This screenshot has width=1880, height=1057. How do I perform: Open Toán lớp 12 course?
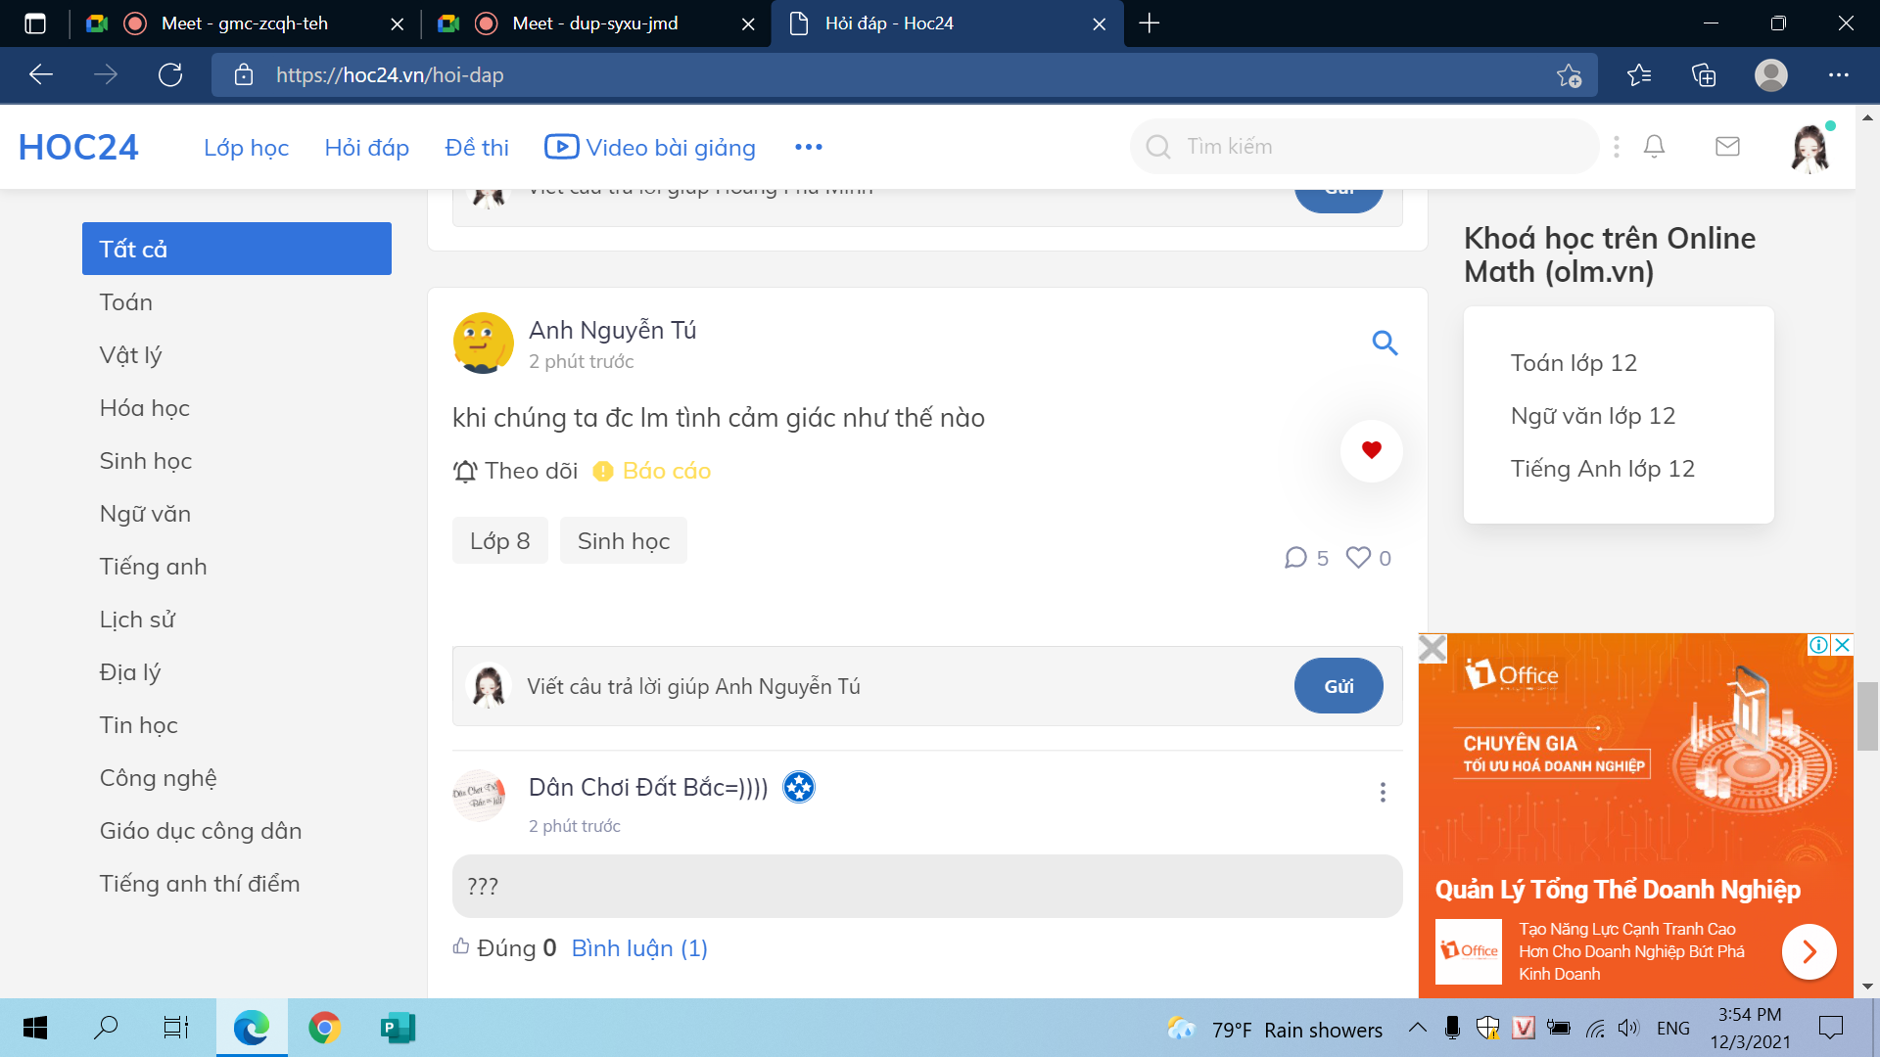coord(1574,363)
